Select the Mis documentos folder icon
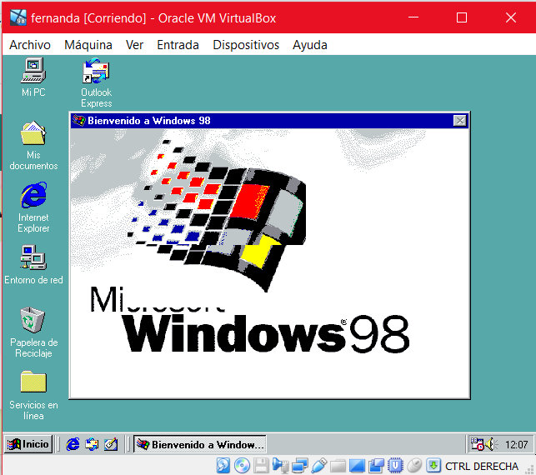 point(33,133)
